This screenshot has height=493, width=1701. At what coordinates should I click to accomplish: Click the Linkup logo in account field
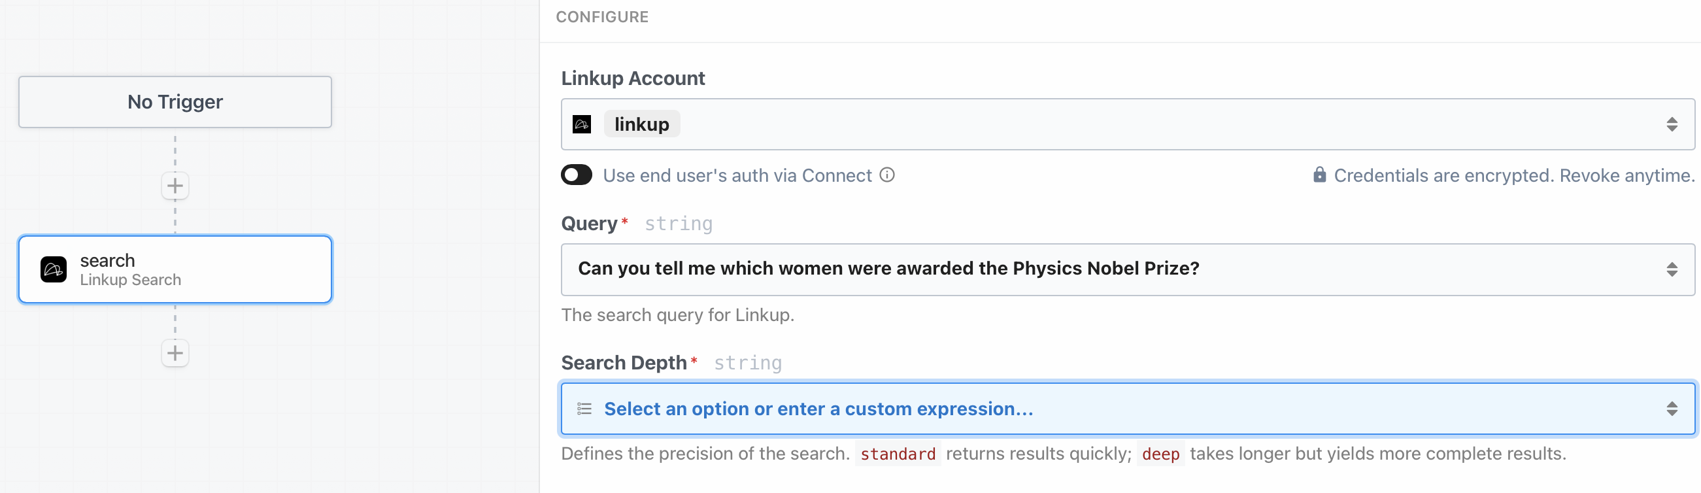point(582,124)
